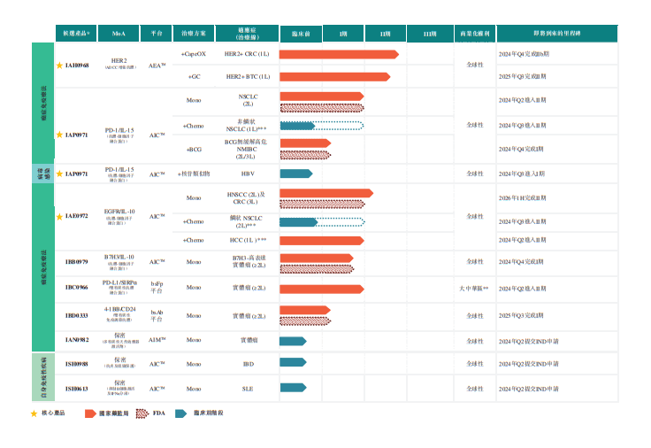The height and width of the screenshot is (448, 651).
Task: Click the teal progress arrow in the SLE row
Action: [x=293, y=388]
